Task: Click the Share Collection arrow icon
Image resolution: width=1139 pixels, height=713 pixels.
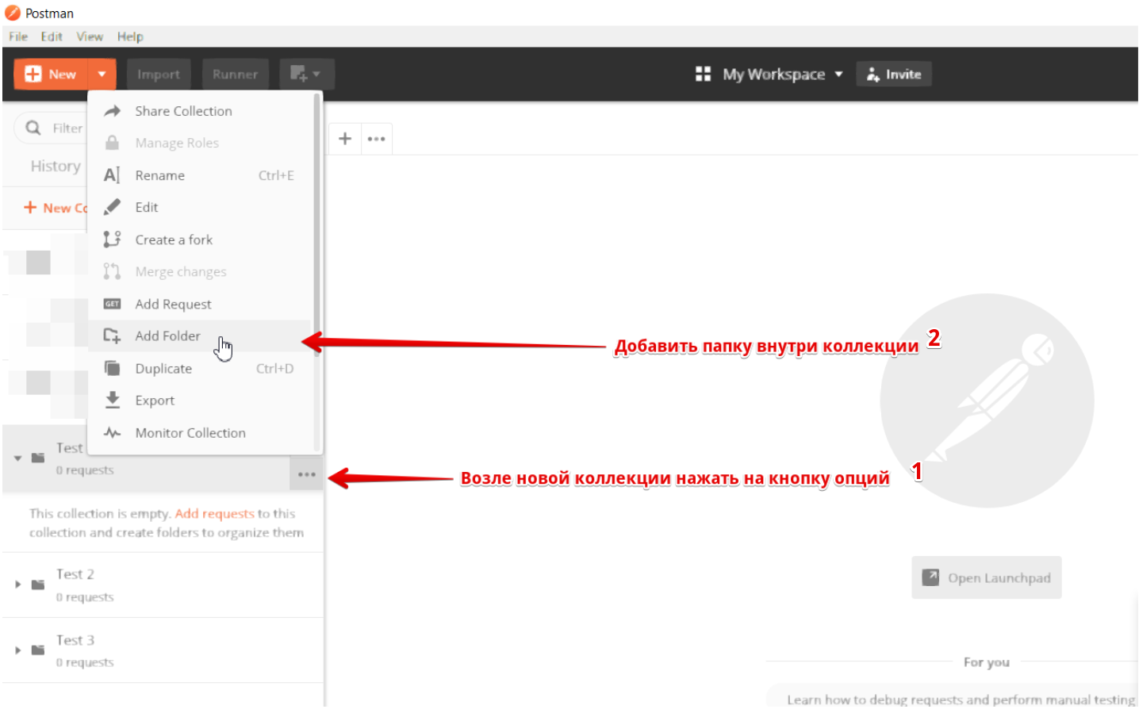Action: tap(113, 111)
